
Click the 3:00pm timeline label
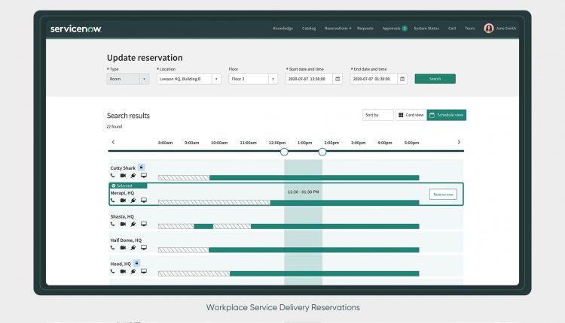(358, 143)
